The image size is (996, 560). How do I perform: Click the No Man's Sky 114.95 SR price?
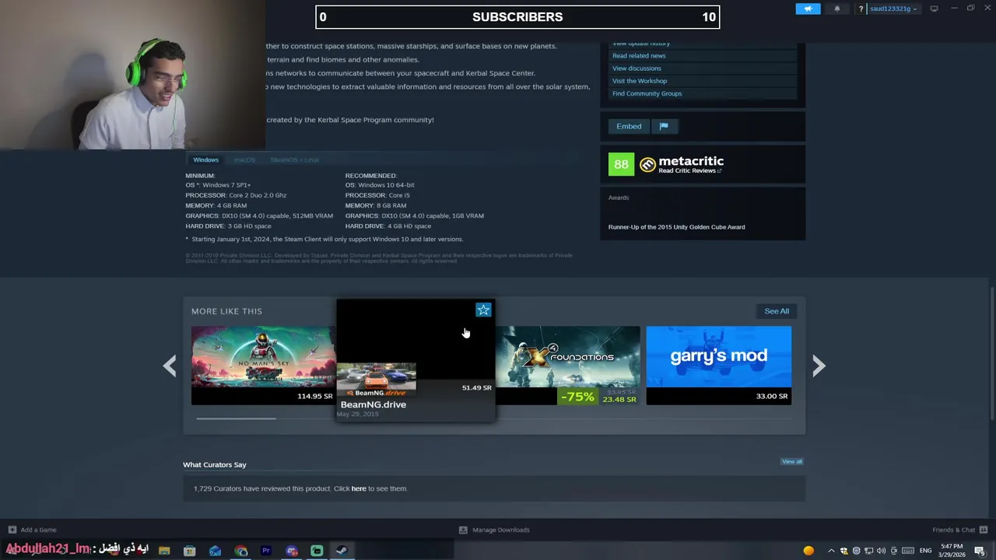(x=314, y=396)
